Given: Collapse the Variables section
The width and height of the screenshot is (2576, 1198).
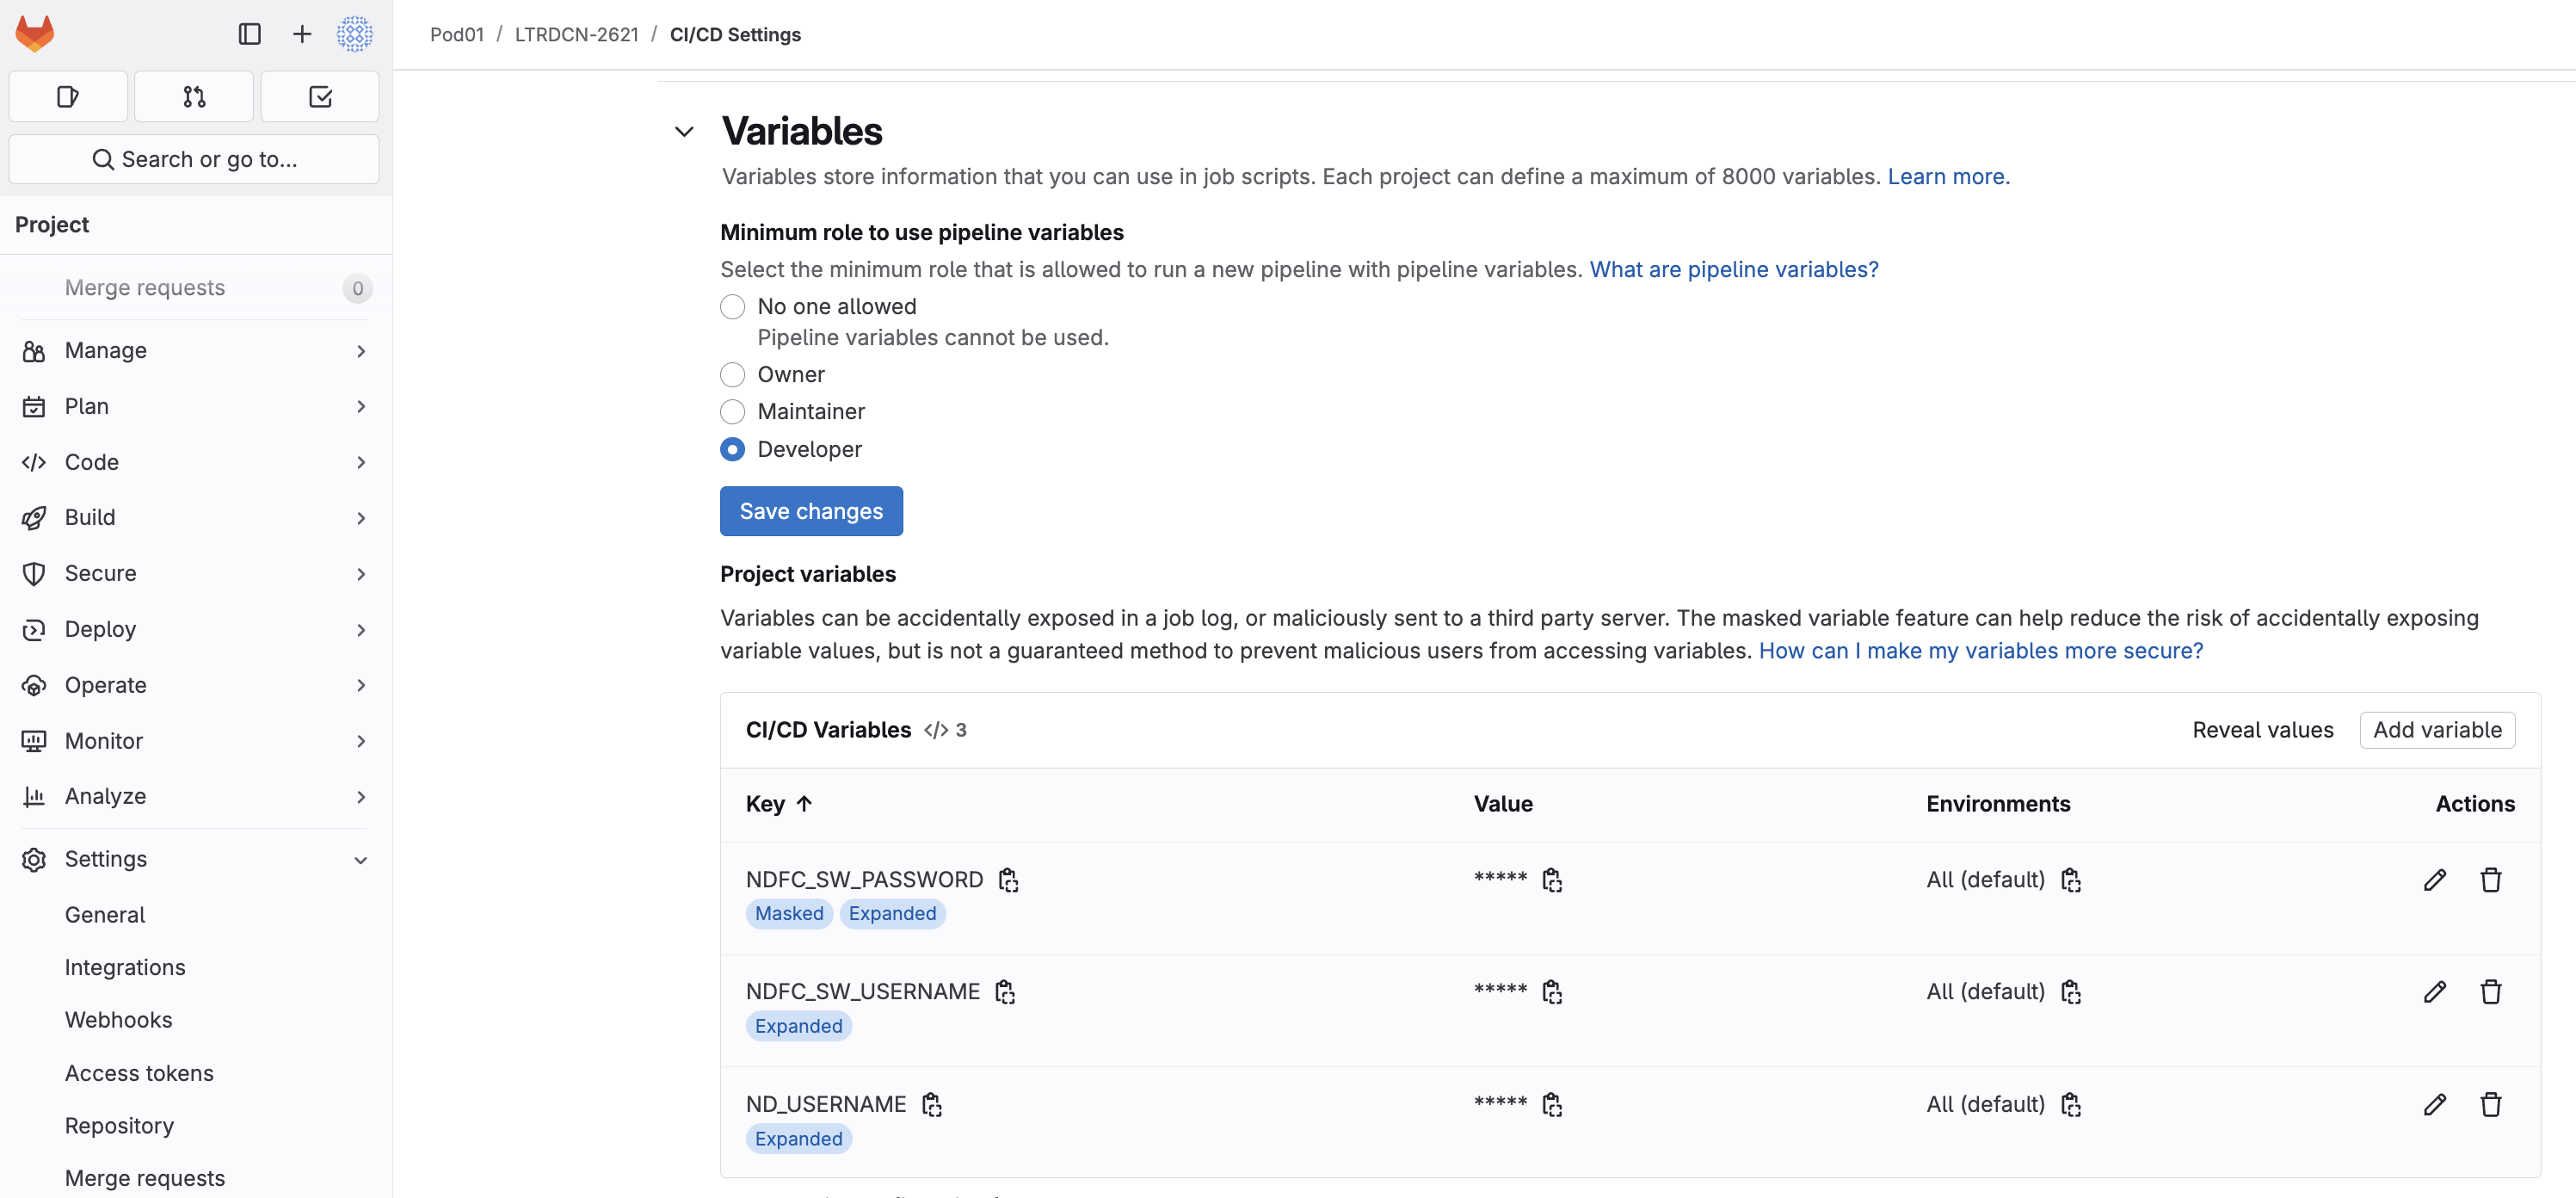Looking at the screenshot, I should point(685,132).
